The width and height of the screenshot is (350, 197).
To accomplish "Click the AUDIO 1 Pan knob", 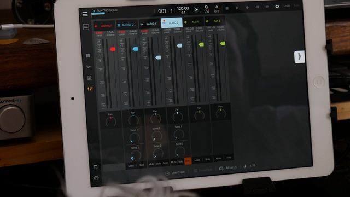I will point(155,118).
